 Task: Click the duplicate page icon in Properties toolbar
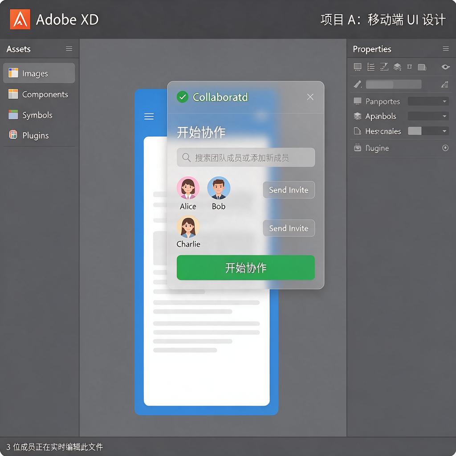(422, 67)
